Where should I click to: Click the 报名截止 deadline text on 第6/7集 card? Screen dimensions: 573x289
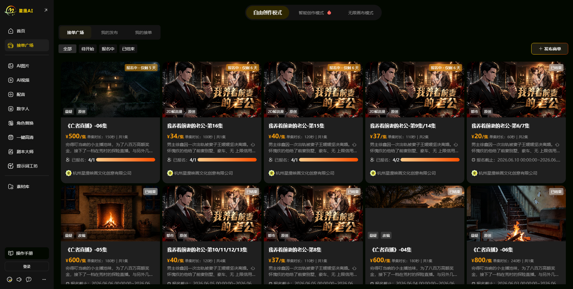coord(518,160)
